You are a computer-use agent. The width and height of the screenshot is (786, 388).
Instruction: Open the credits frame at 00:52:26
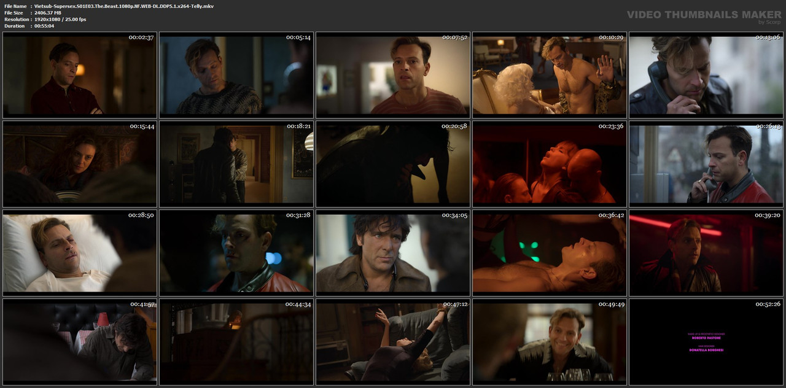click(706, 341)
